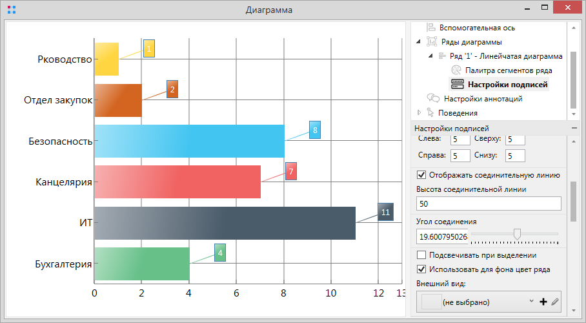Click the 'Ряды диаграммы' series icon
Image resolution: width=586 pixels, height=323 pixels.
coord(431,42)
